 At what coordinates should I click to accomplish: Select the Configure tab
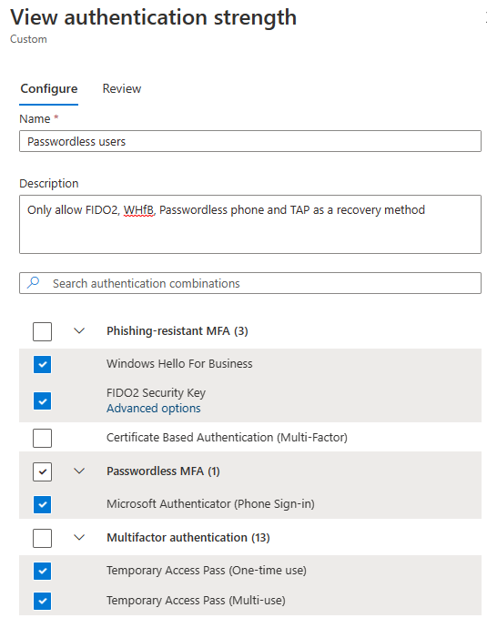(x=49, y=88)
